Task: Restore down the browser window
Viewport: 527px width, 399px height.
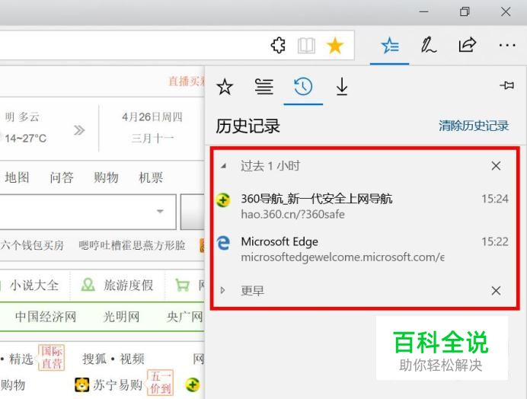Action: click(465, 12)
